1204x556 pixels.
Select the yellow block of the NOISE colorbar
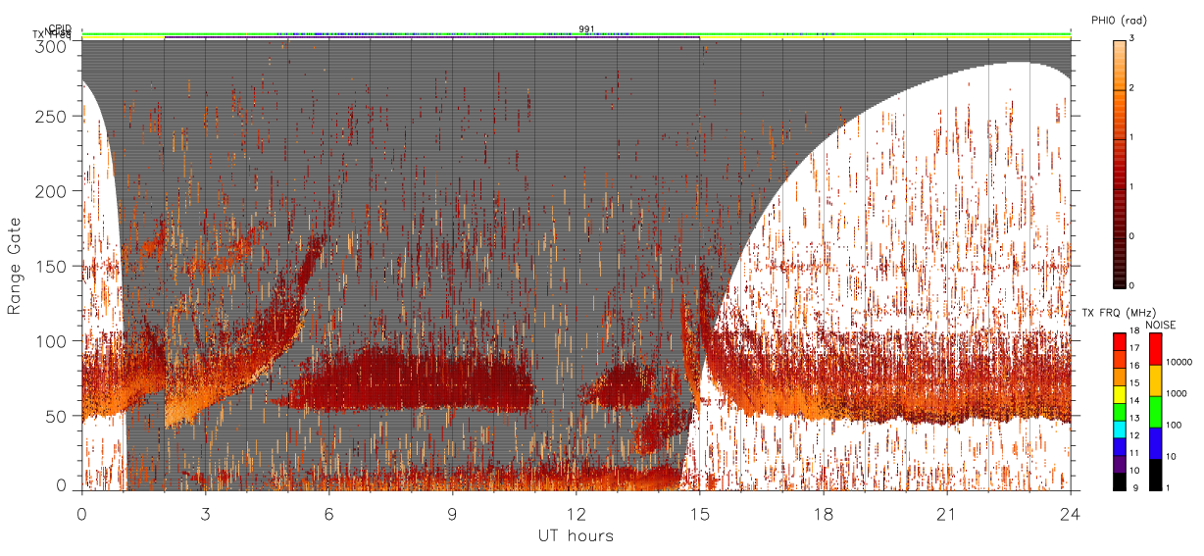1154,379
